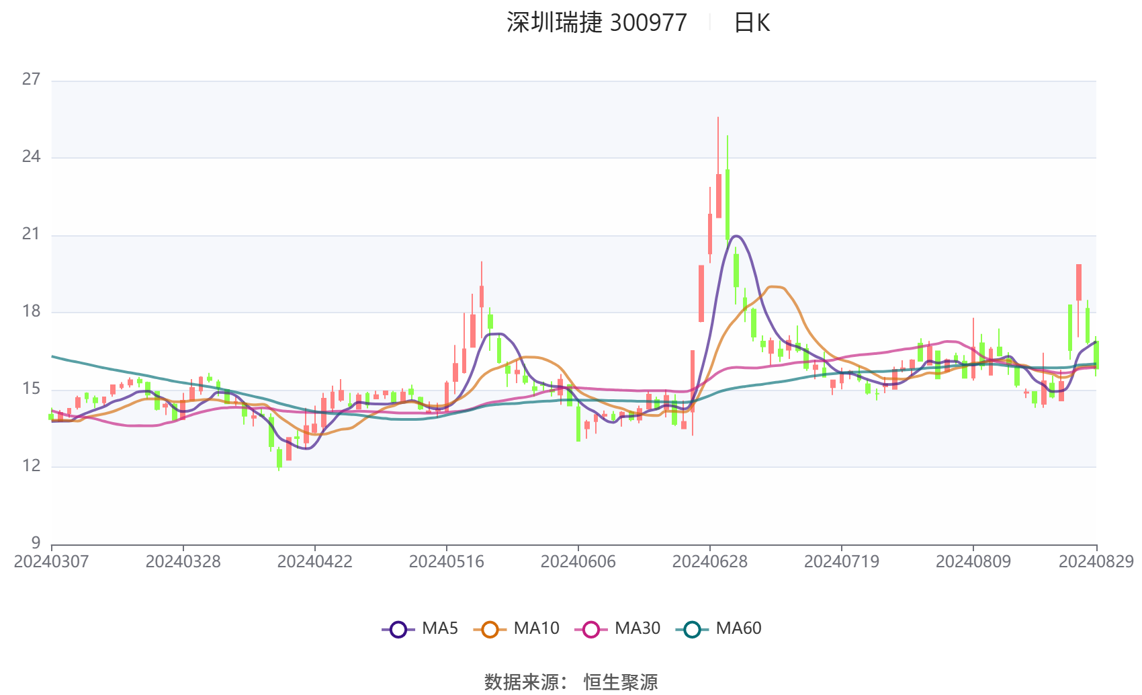Click x-axis date label 20240328
Image resolution: width=1142 pixels, height=695 pixels.
point(183,561)
